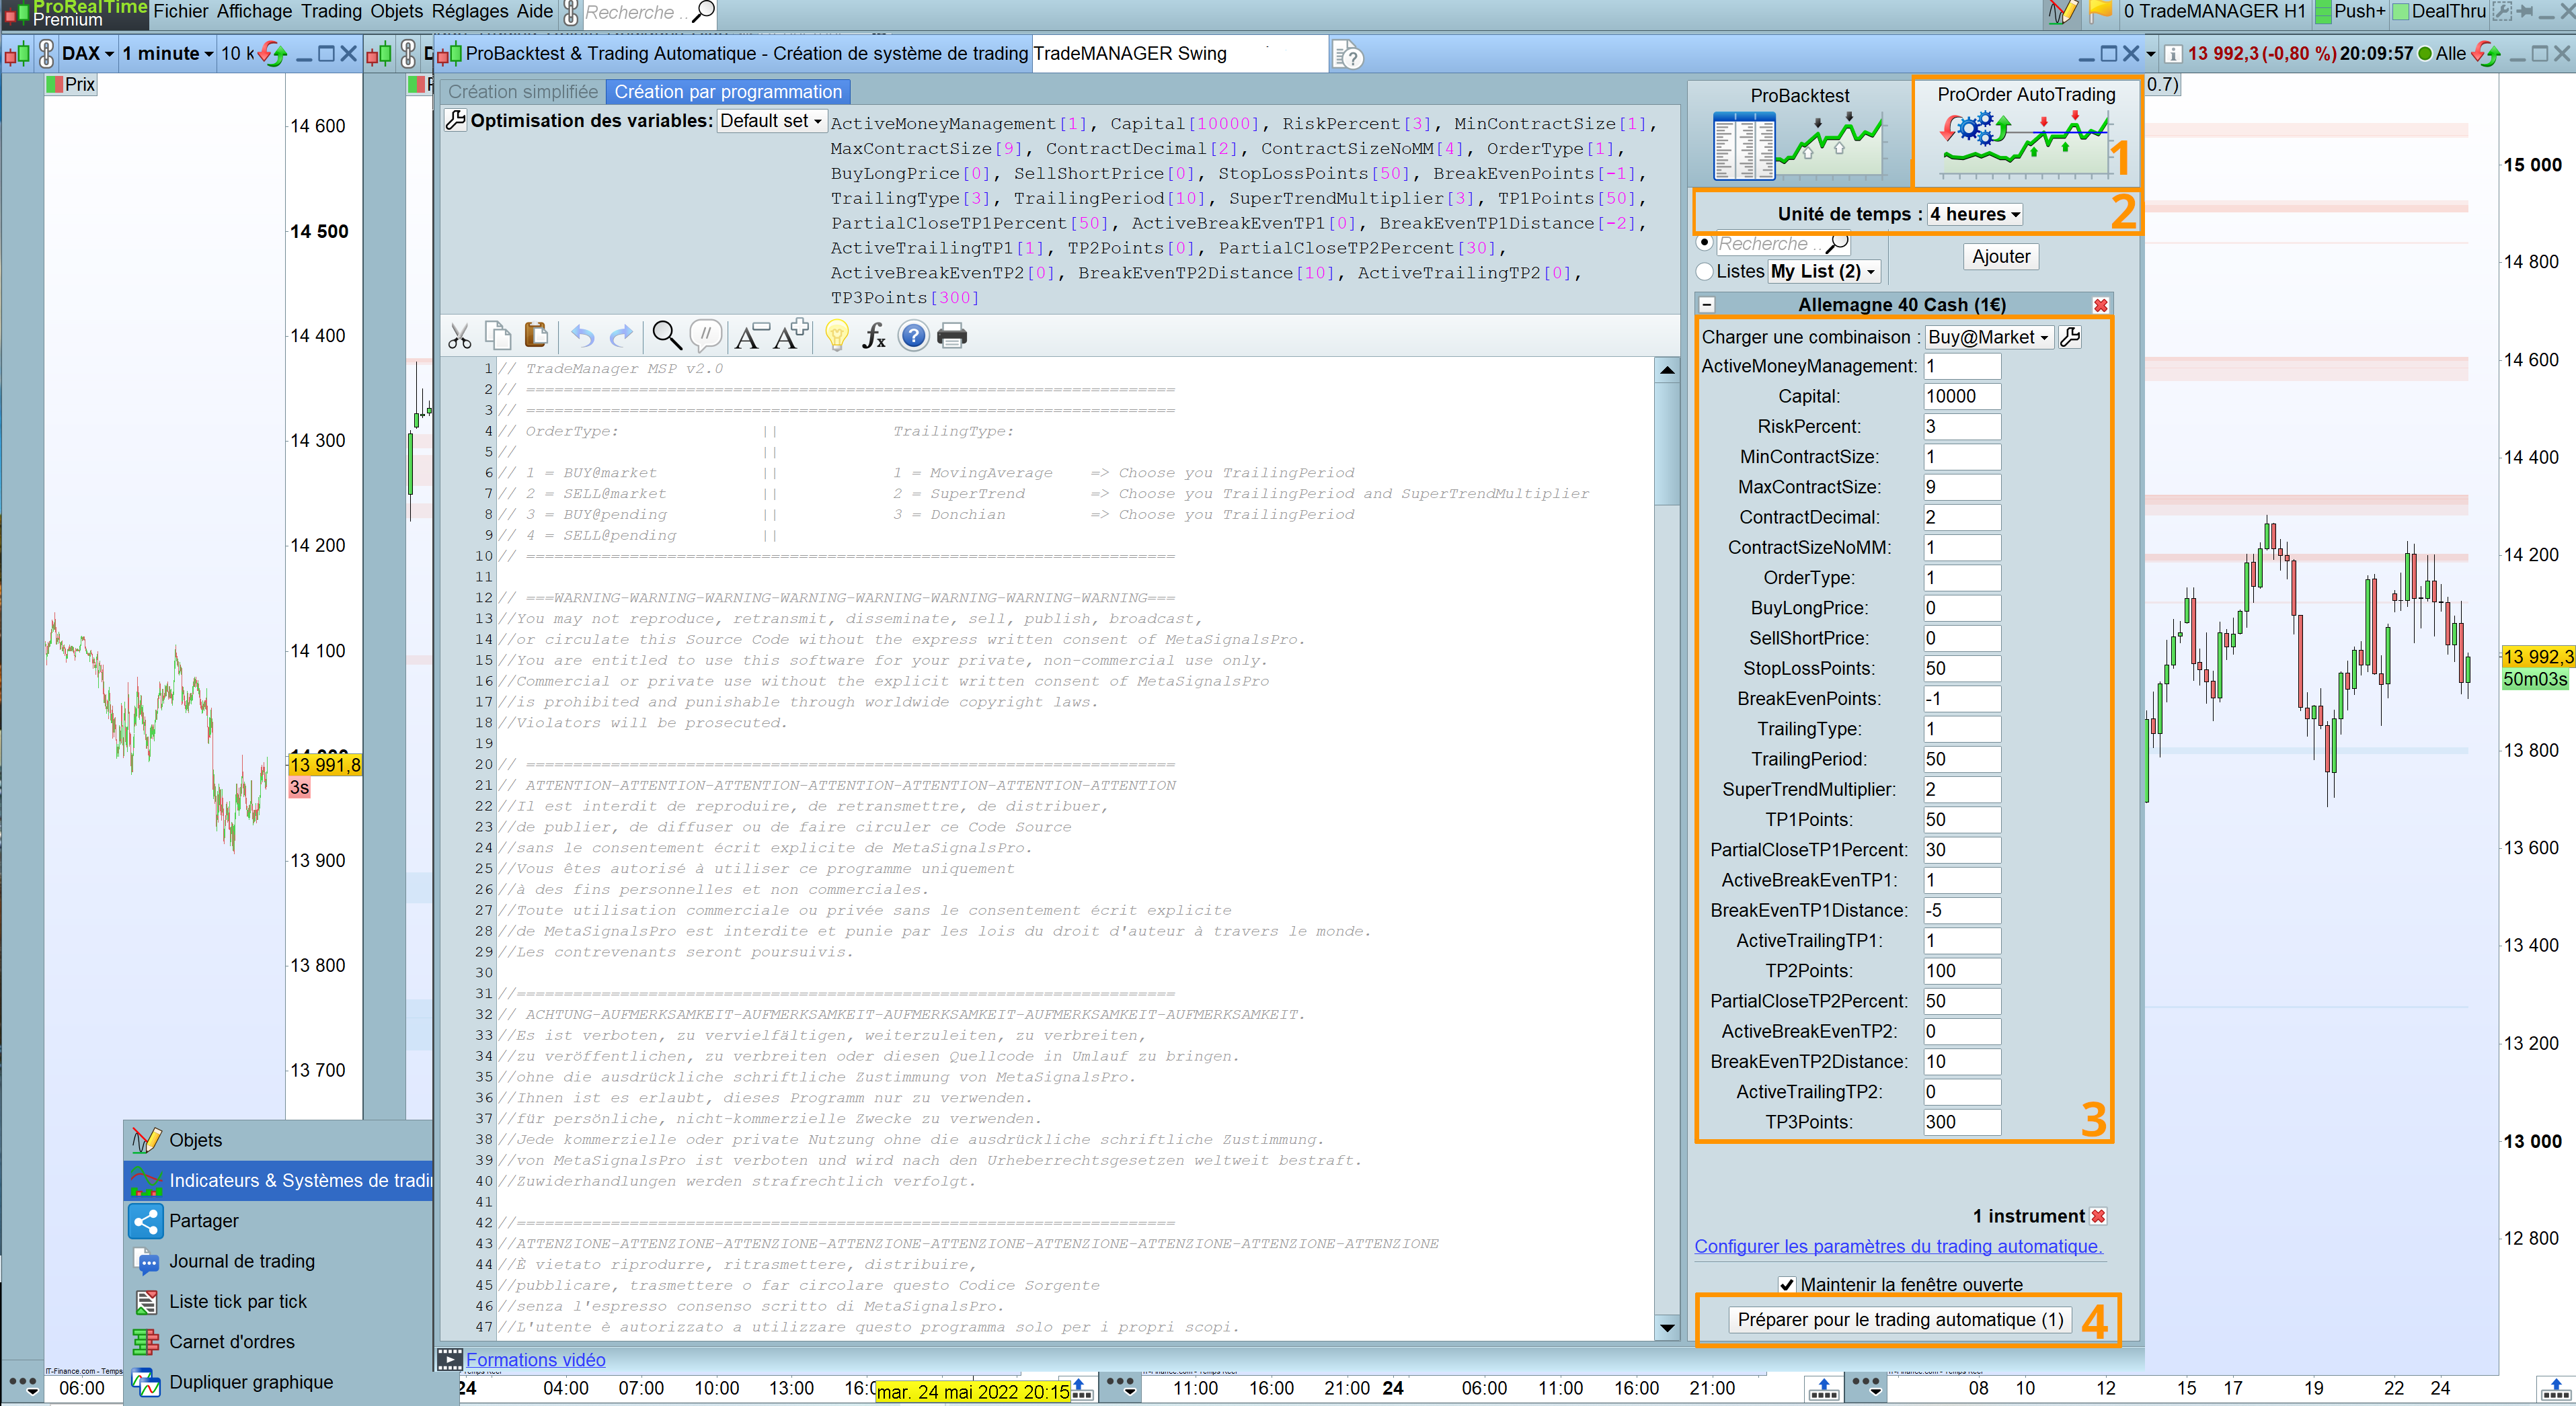
Task: Open Carnet d'ordres entry
Action: pos(278,1342)
